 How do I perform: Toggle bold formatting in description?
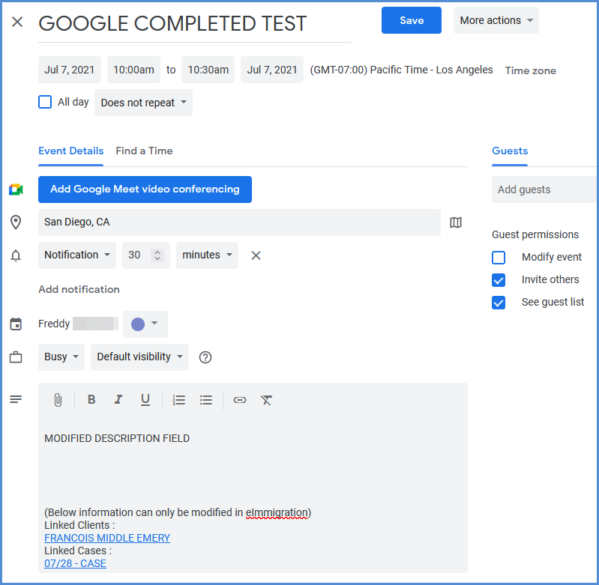pyautogui.click(x=91, y=400)
